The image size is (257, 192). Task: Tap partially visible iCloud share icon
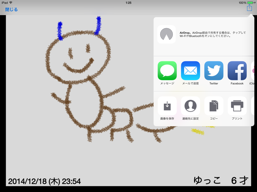pyautogui.click(x=253, y=71)
